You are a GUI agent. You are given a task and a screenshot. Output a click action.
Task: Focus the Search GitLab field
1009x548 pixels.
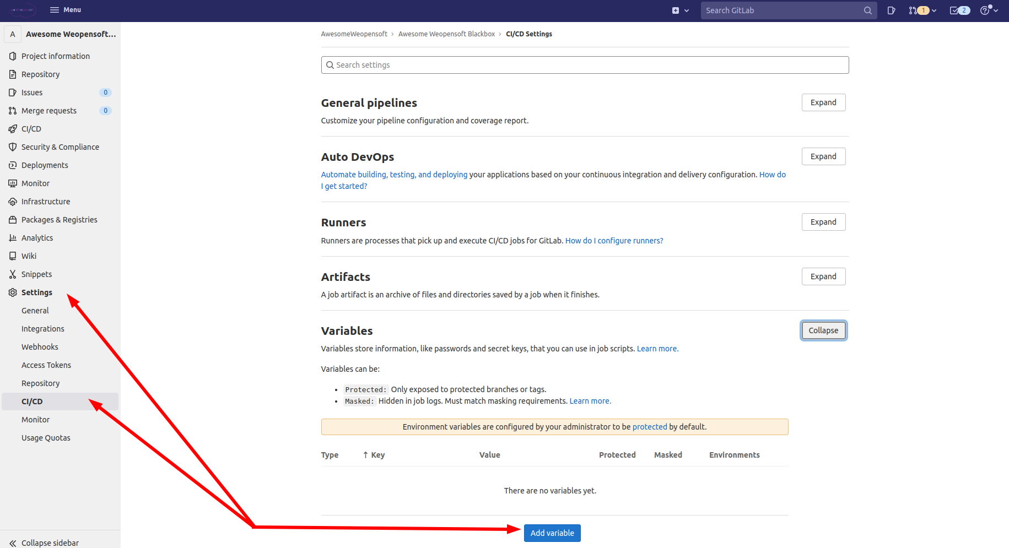[788, 10]
